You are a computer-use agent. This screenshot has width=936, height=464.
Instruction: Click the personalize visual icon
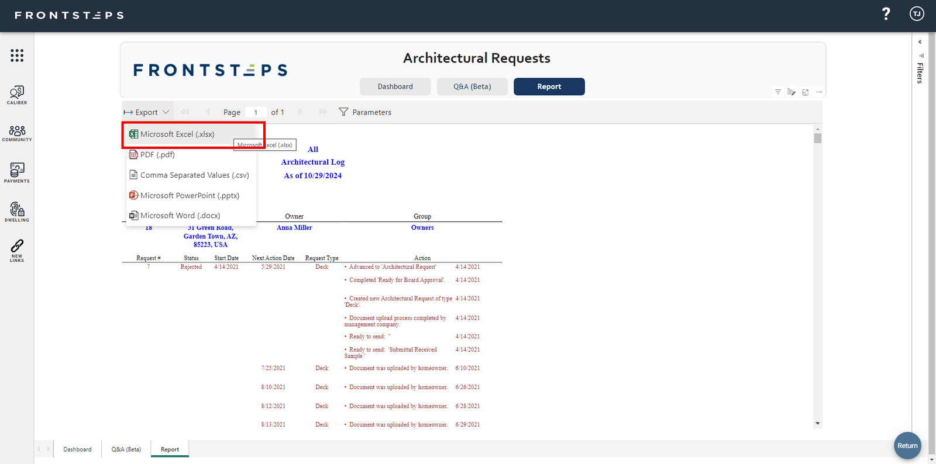792,92
